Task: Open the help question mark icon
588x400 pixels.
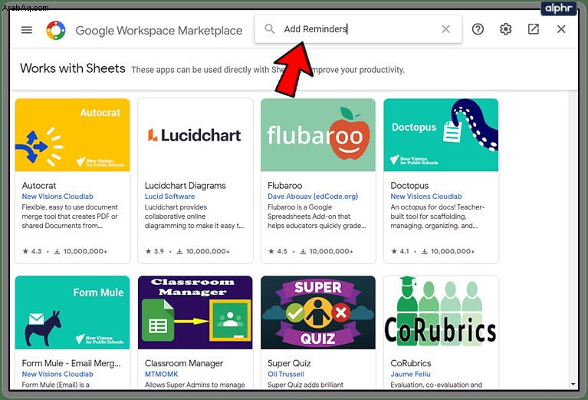Action: pyautogui.click(x=478, y=29)
